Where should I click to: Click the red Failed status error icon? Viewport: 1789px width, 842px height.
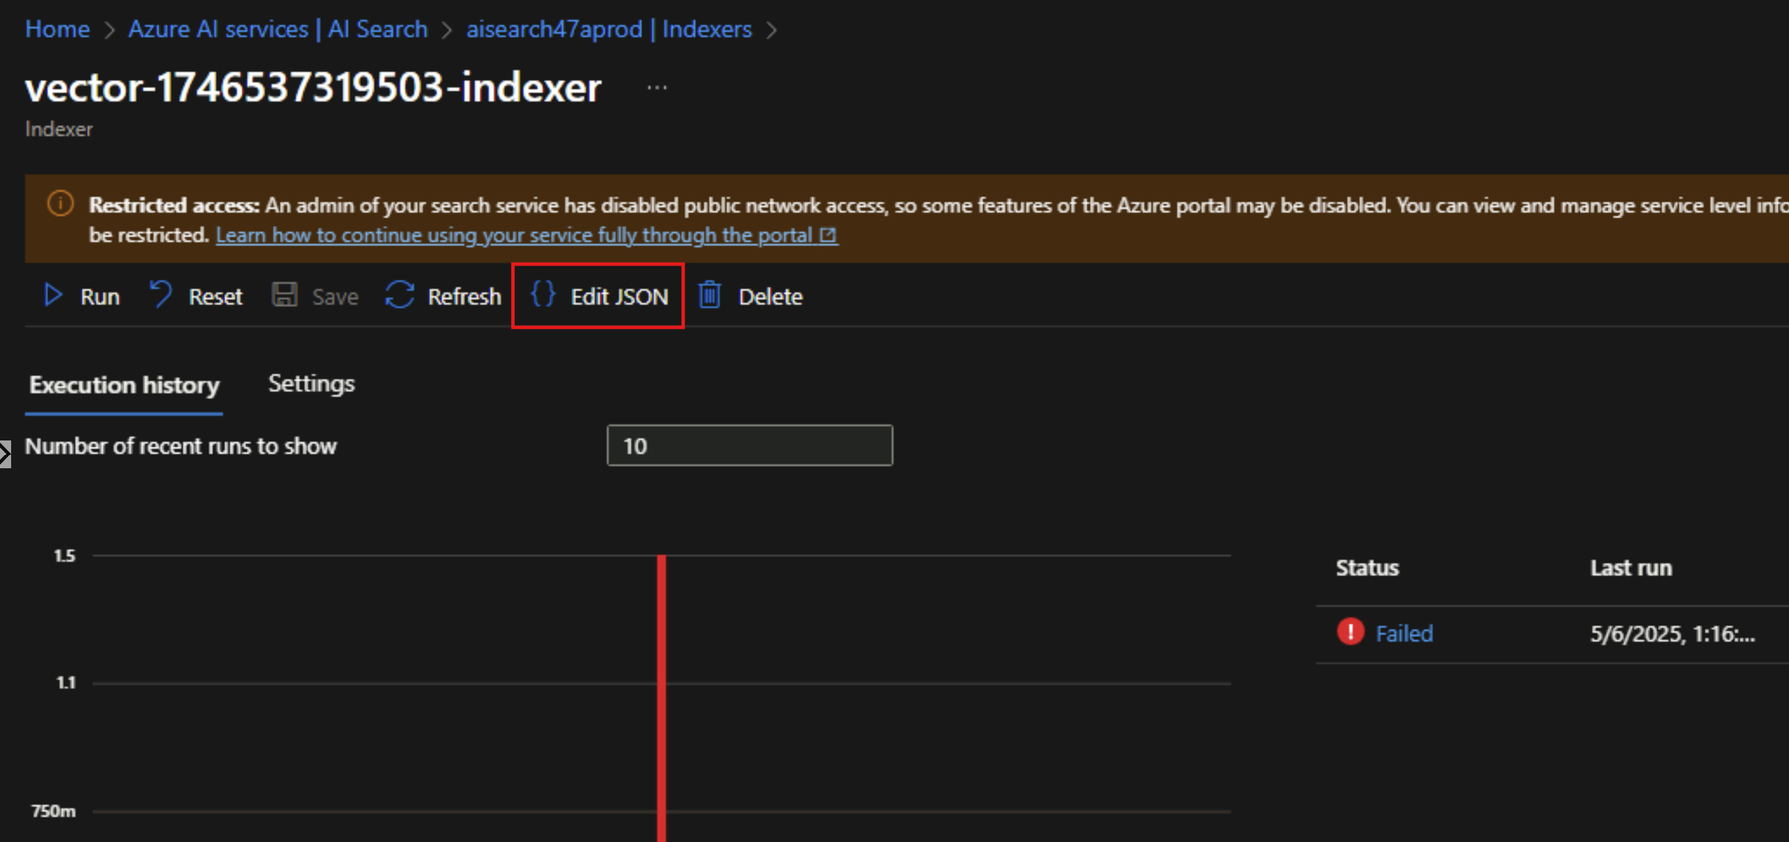[1350, 632]
